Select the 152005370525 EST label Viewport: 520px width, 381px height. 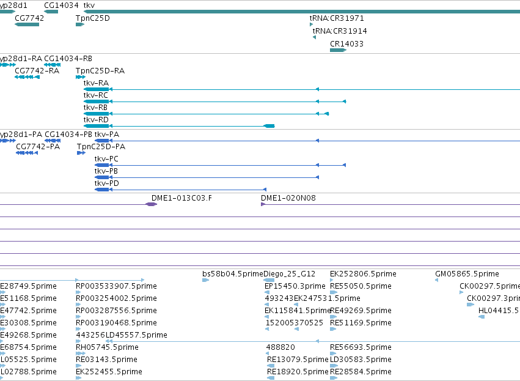295,323
